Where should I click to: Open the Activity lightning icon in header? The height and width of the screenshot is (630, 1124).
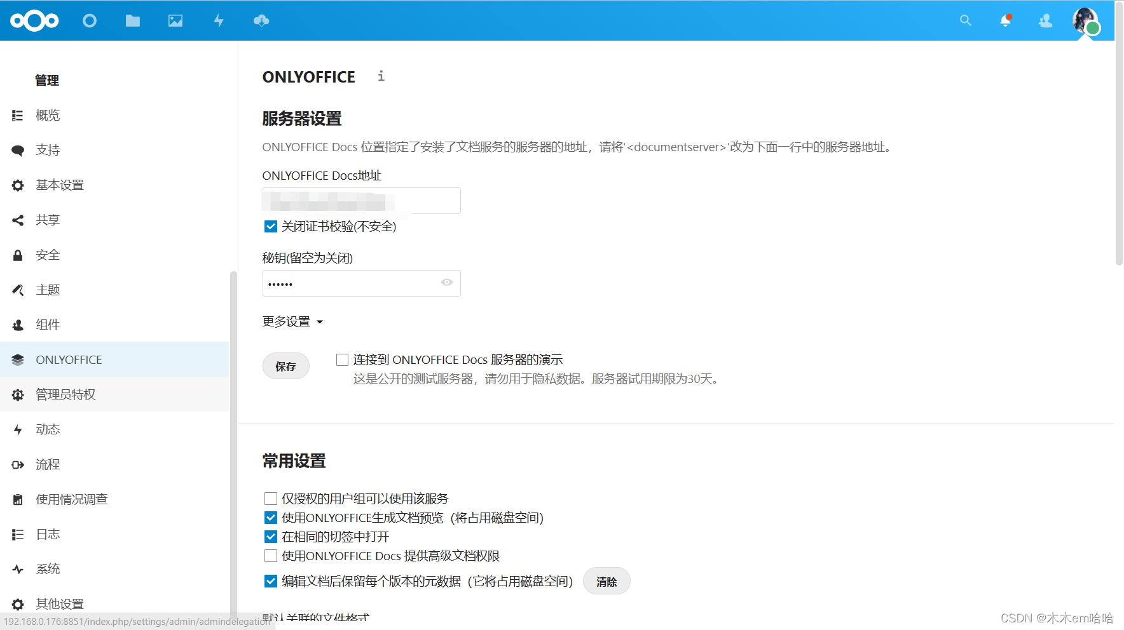click(x=219, y=21)
